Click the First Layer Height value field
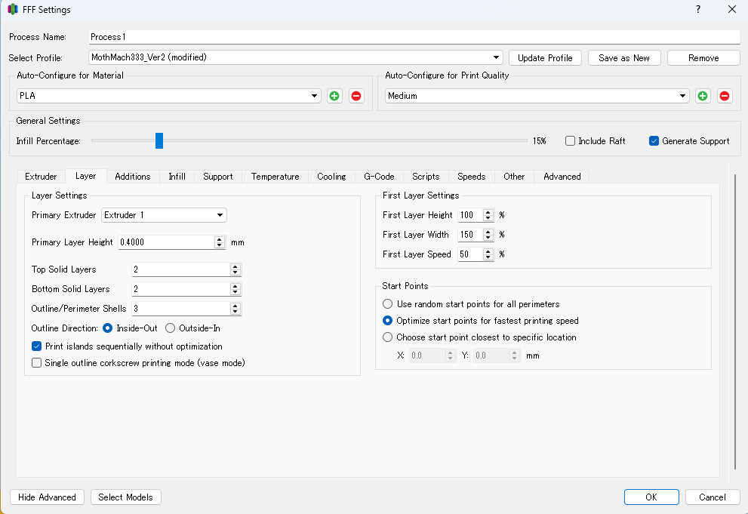Image resolution: width=748 pixels, height=514 pixels. (x=470, y=215)
